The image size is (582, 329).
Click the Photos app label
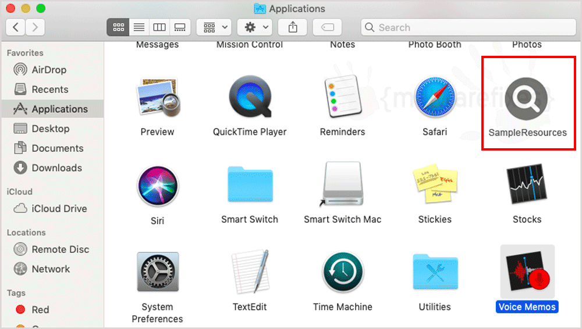[x=527, y=45]
